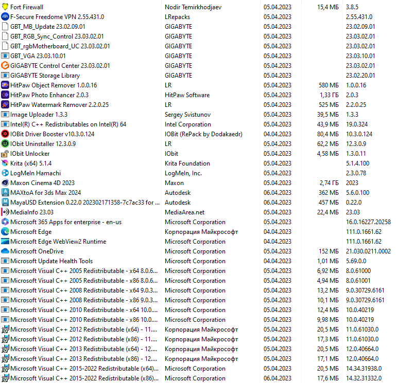This screenshot has width=398, height=383.
Task: Select the GIGABYTE Storage Library entry
Action: point(45,75)
